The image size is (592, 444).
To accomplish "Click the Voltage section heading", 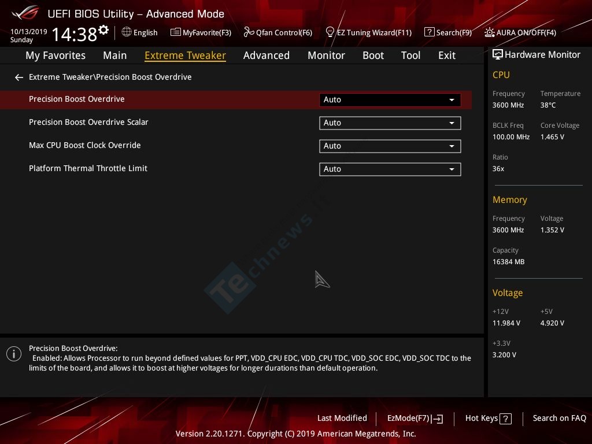I will pyautogui.click(x=508, y=293).
